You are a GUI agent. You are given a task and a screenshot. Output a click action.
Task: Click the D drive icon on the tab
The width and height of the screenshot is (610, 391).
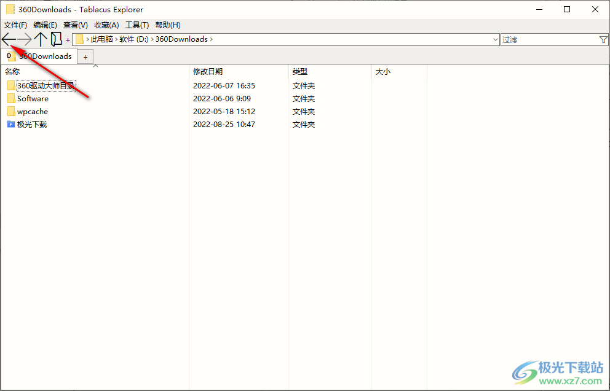tap(11, 56)
